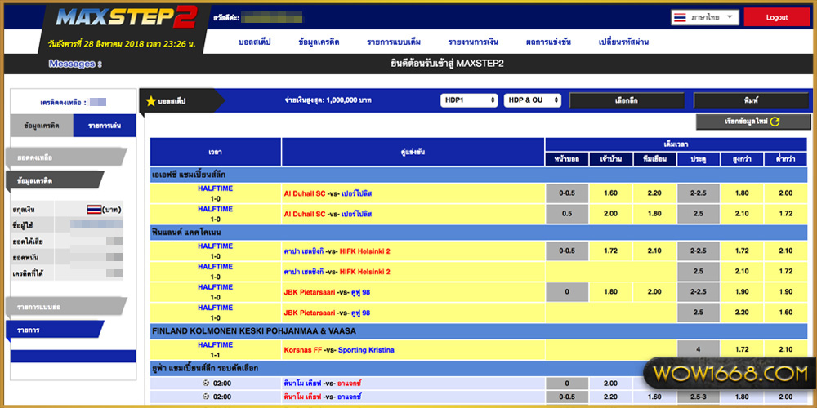Click the Thai flag next to สกุลเงิน
This screenshot has width=817, height=408.
pos(95,209)
